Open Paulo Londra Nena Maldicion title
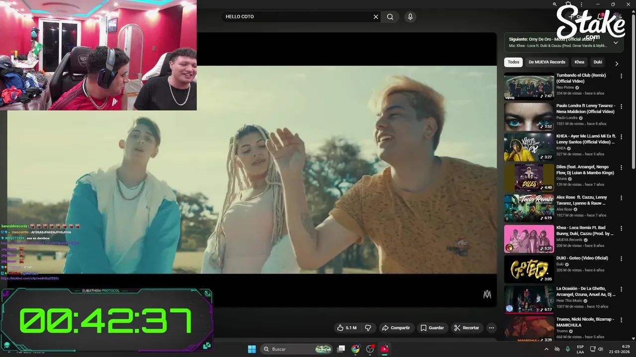Viewport: 636px width, 357px height. coord(586,109)
